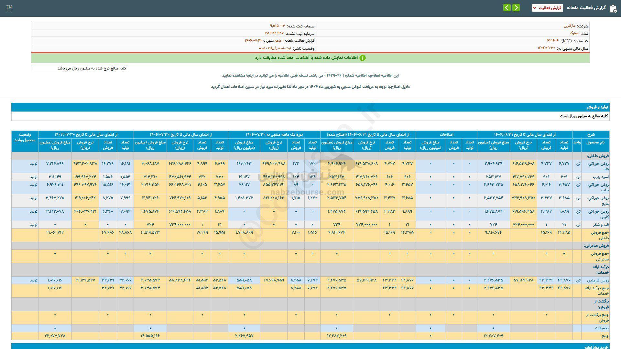This screenshot has height=349, width=621.
Task: Click the symbol غمارگ value
Action: coord(574,33)
